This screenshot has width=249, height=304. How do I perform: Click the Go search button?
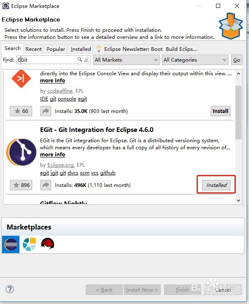[237, 60]
